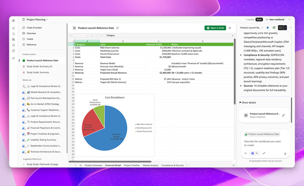This screenshot has height=186, width=304.
Task: Select column A header
Action: tap(87, 41)
